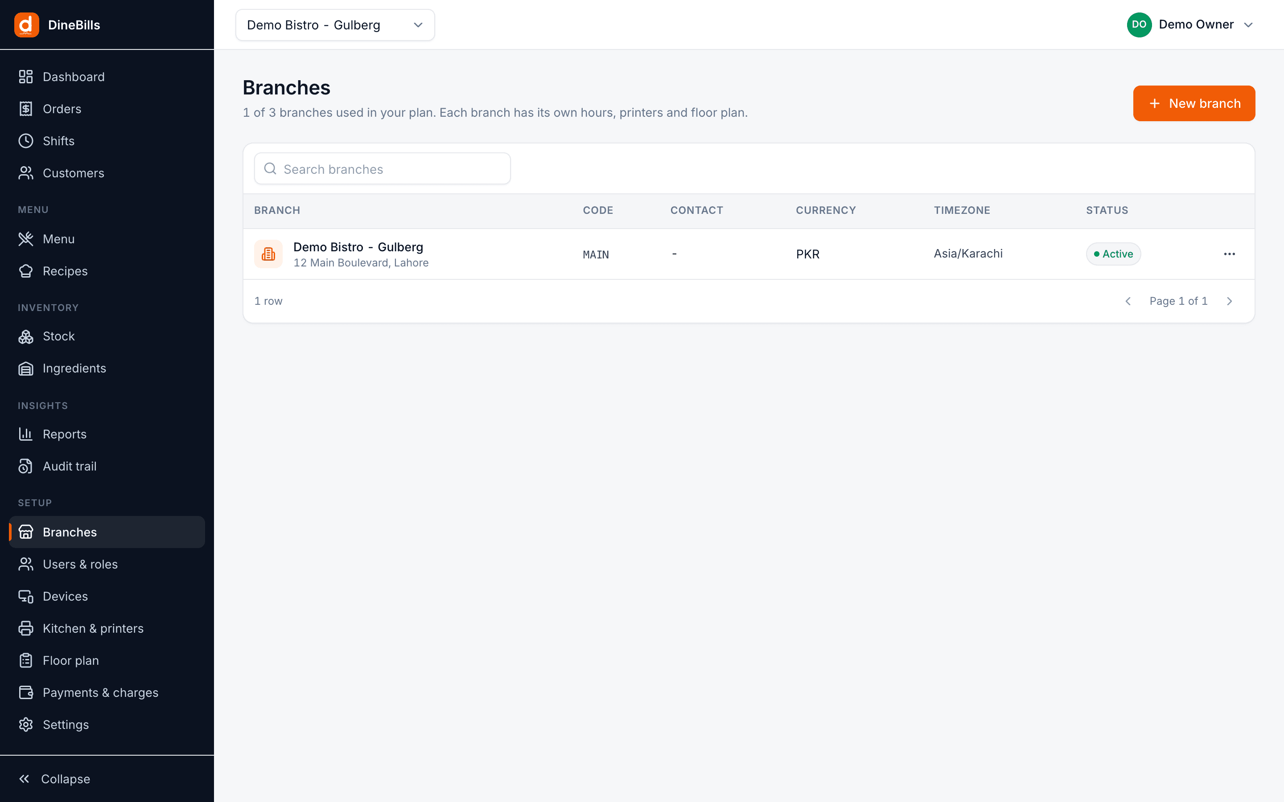Open Devices via its monitor icon
Viewport: 1284px width, 802px height.
click(25, 596)
